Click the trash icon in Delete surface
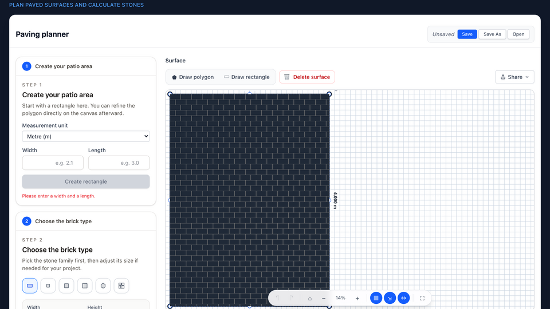 tap(286, 77)
